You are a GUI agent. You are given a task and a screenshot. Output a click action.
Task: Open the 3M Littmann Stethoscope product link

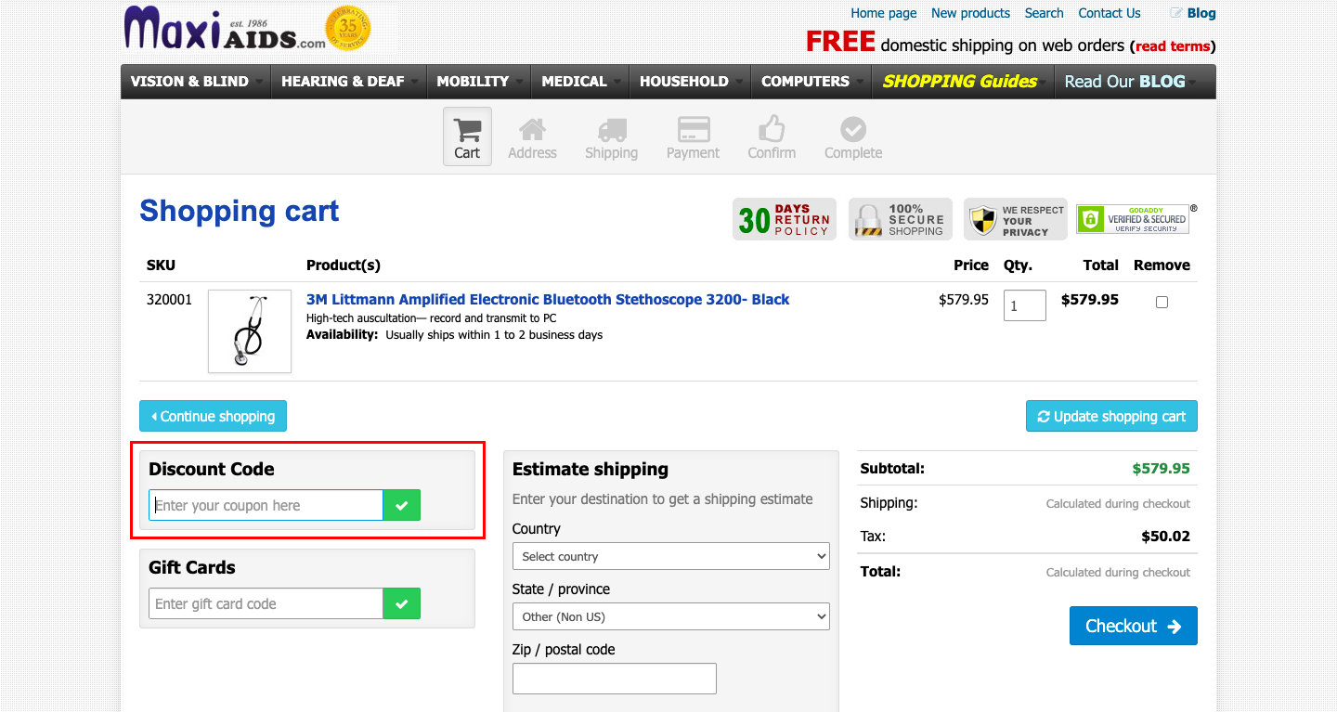pos(548,299)
